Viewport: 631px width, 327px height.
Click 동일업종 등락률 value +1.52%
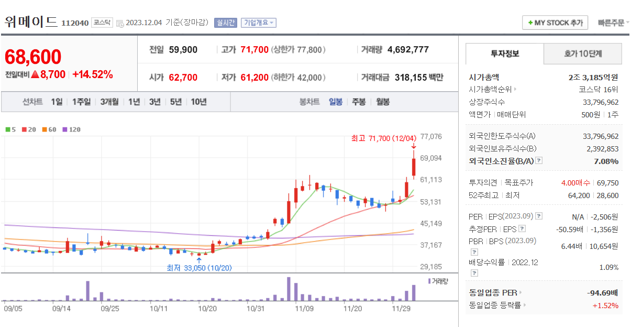click(x=605, y=305)
